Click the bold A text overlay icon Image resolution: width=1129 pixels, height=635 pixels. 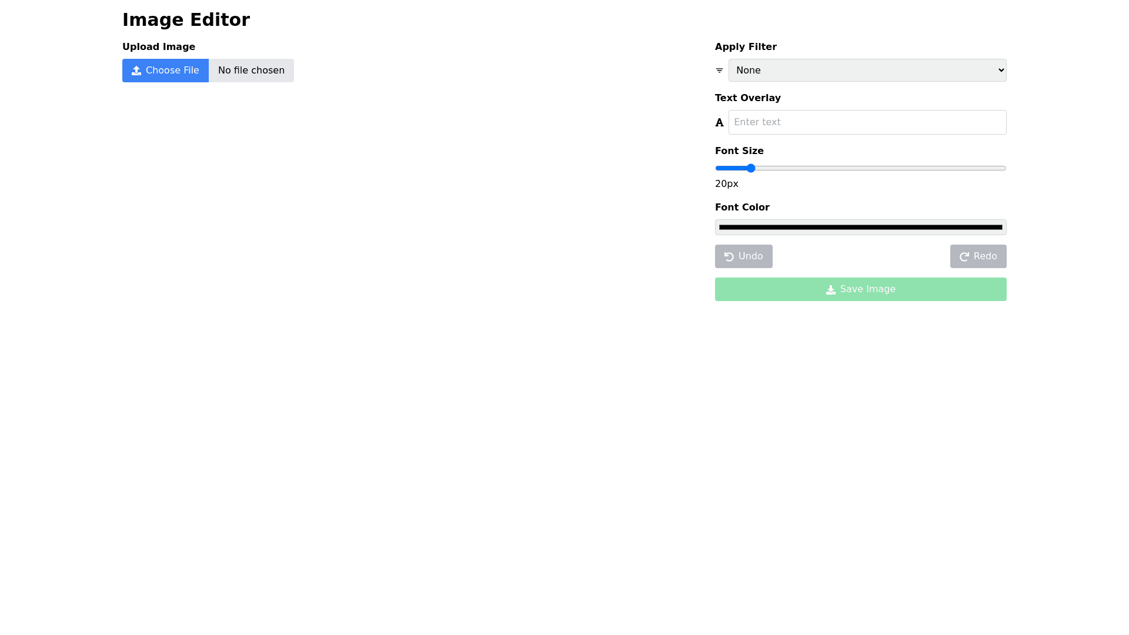tap(719, 123)
